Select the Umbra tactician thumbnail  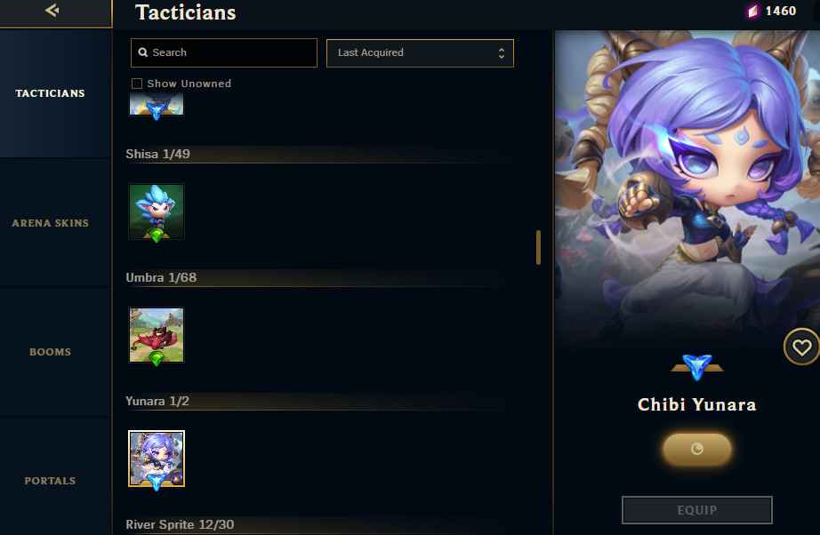click(x=157, y=335)
